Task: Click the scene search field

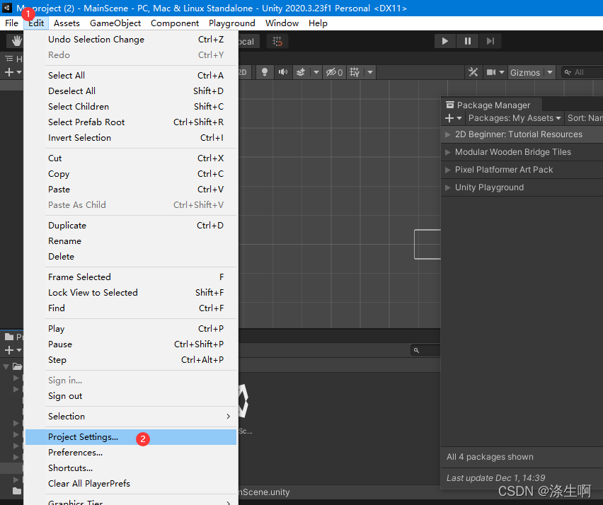Action: [582, 72]
